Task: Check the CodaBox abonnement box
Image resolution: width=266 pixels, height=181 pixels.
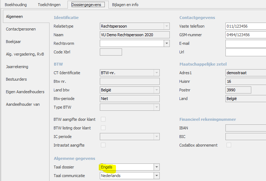Action: 229,145
